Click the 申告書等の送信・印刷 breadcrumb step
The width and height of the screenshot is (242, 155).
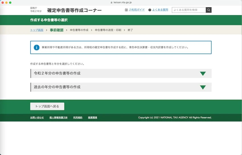tap(108, 30)
